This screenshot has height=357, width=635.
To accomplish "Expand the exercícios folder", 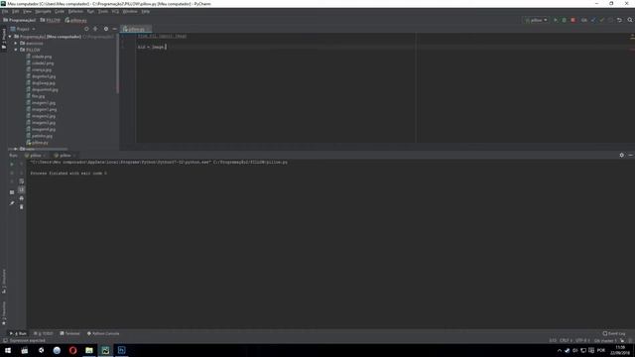I will coord(16,43).
